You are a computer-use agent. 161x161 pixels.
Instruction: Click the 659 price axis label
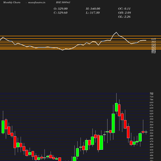(151, 108)
